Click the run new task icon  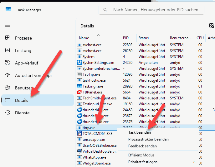tap(212, 26)
